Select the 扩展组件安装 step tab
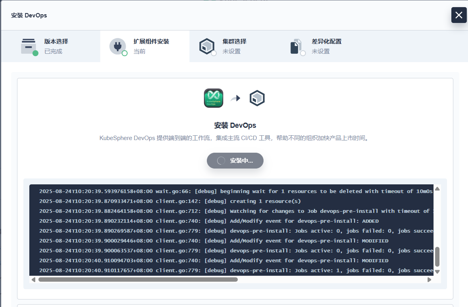This screenshot has width=468, height=307. click(x=145, y=46)
